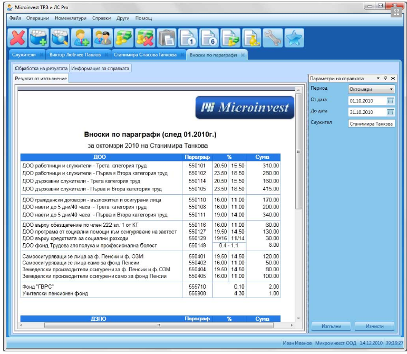
Task: Click the add folder toolbar icon
Action: point(39,37)
